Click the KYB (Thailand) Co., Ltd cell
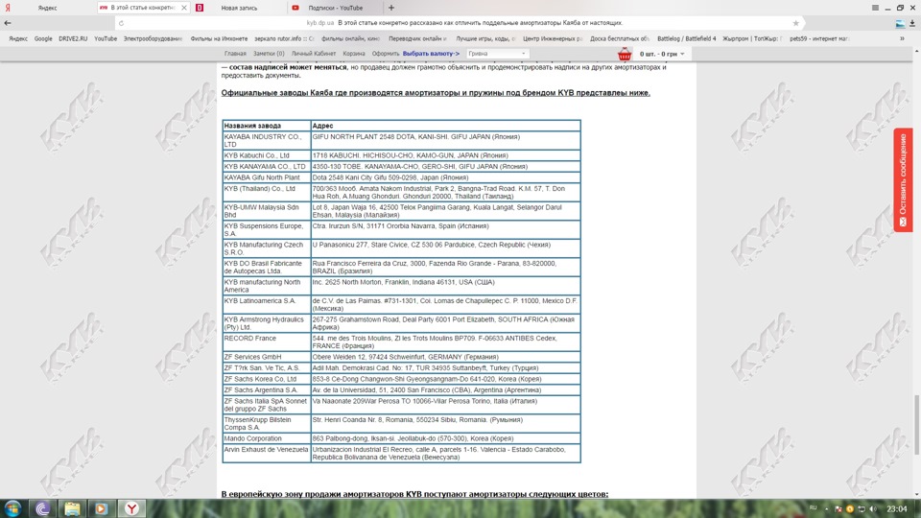 pos(267,193)
